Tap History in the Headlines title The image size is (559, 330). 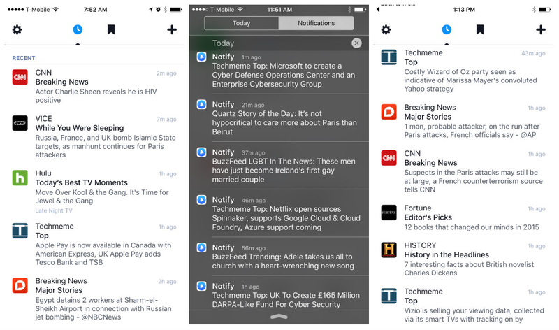[447, 254]
